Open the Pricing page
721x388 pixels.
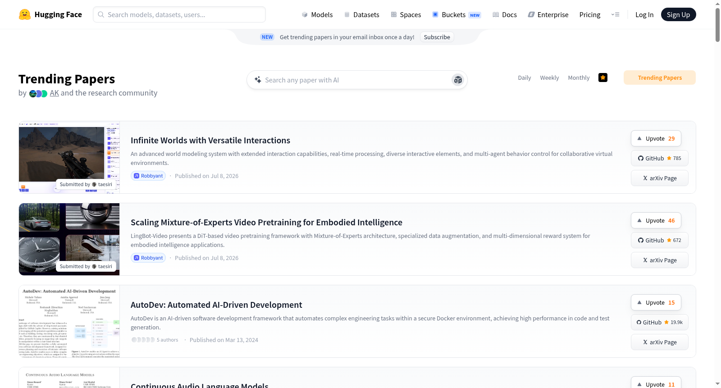[590, 14]
